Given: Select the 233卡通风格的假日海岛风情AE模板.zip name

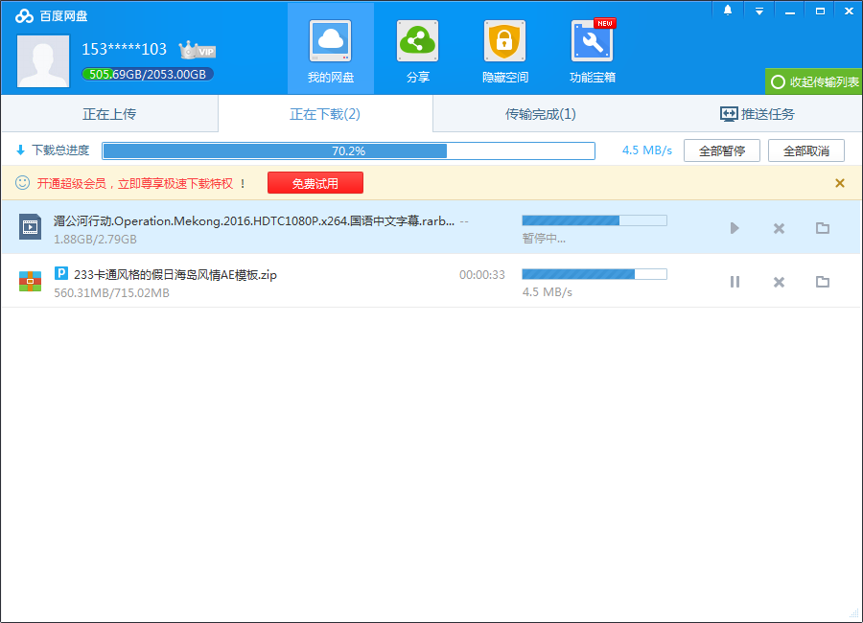Looking at the screenshot, I should point(175,275).
